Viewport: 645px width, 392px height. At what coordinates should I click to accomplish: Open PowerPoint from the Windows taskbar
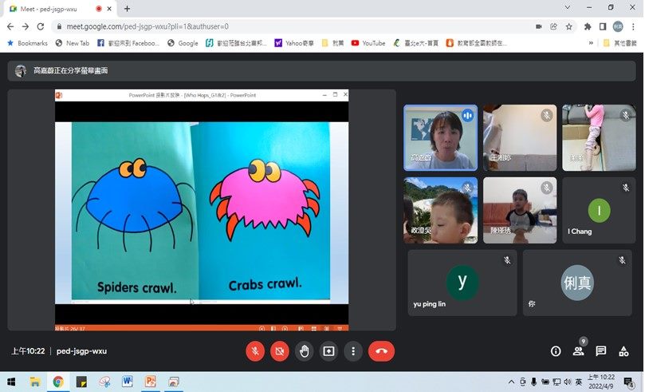coord(150,382)
